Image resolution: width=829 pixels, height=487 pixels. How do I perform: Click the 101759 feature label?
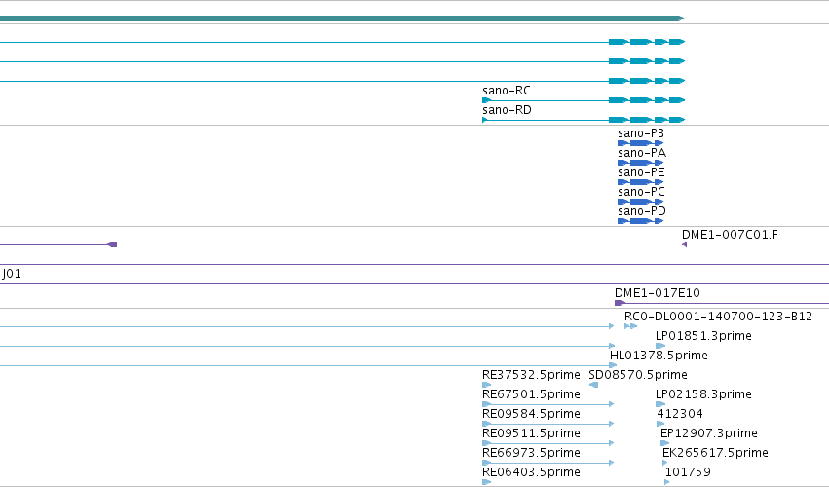(688, 472)
